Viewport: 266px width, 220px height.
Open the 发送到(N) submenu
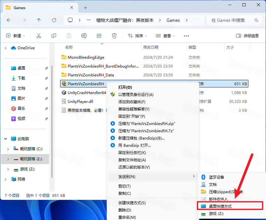[154, 177]
